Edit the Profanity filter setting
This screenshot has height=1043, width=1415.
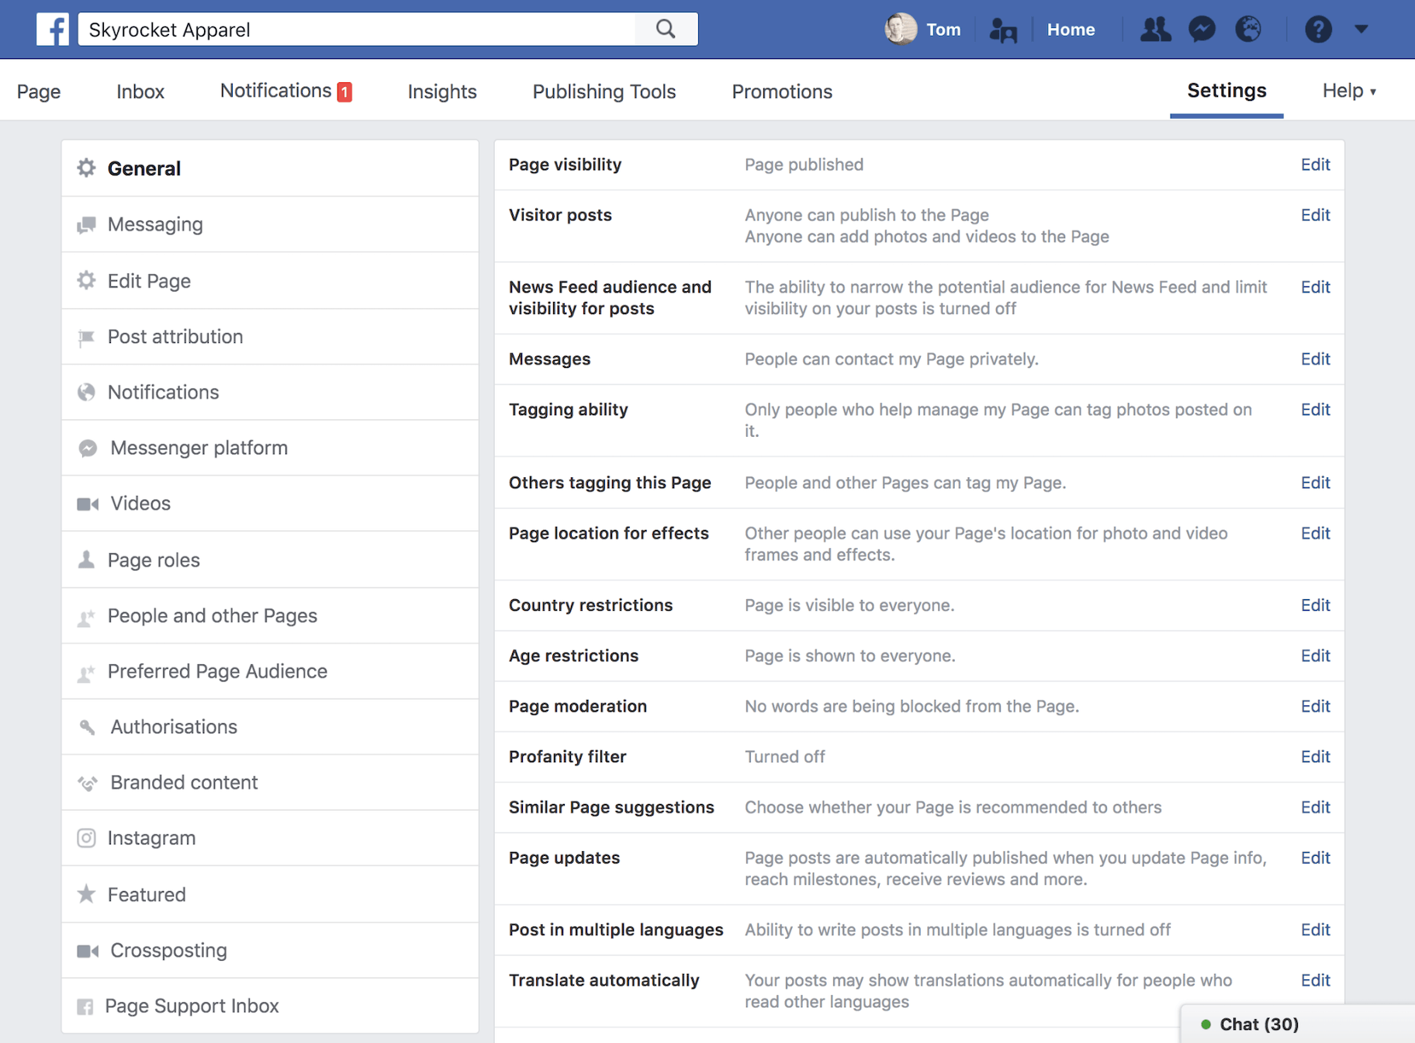click(x=1315, y=757)
